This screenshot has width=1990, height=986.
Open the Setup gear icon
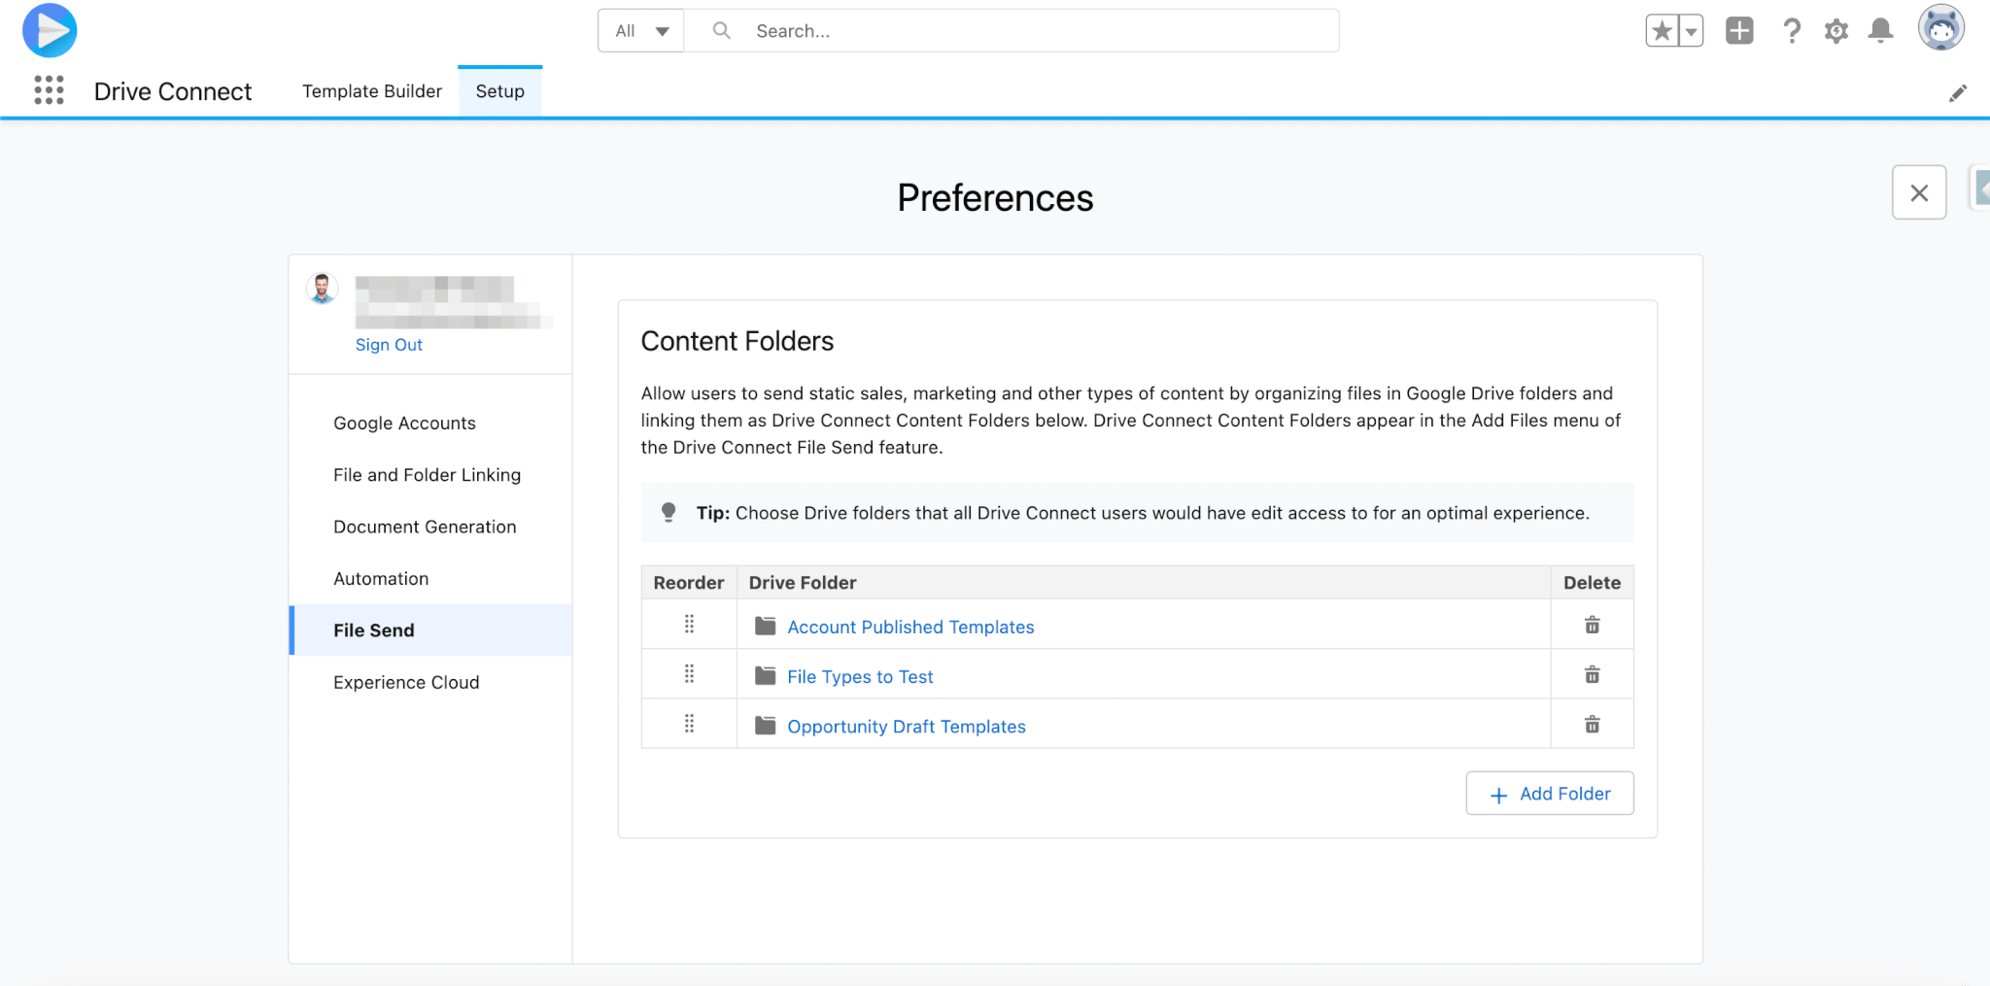[x=1836, y=31]
